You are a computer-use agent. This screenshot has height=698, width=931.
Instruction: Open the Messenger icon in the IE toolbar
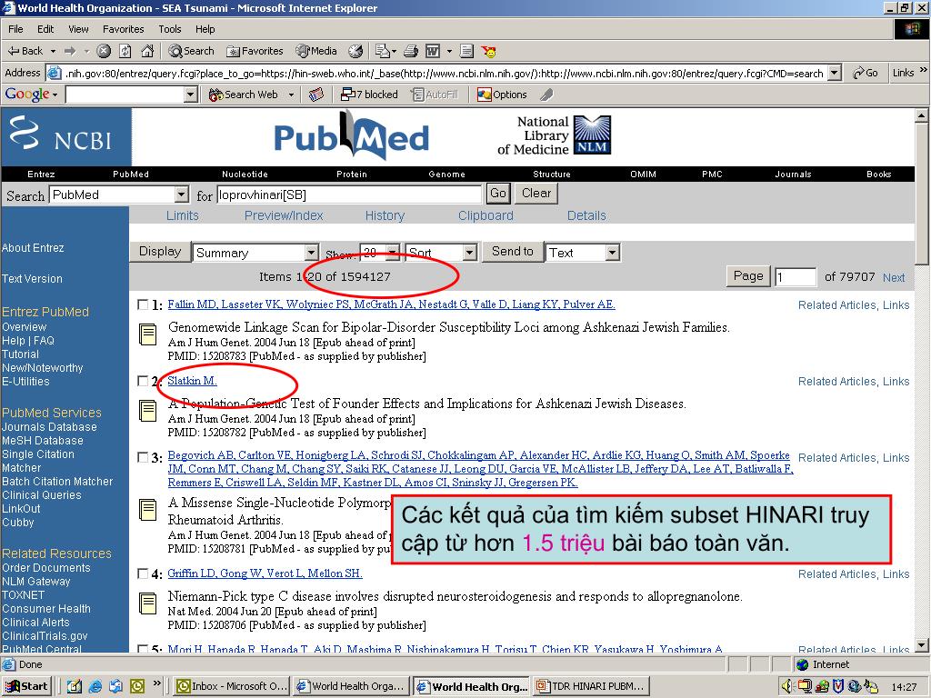pyautogui.click(x=489, y=51)
